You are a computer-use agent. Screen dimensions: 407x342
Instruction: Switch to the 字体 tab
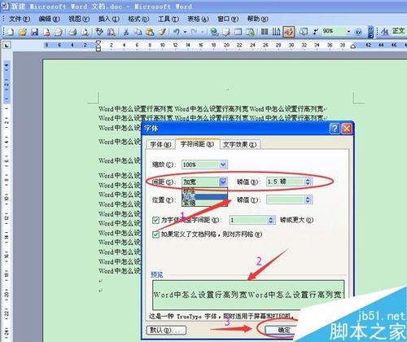pos(160,145)
